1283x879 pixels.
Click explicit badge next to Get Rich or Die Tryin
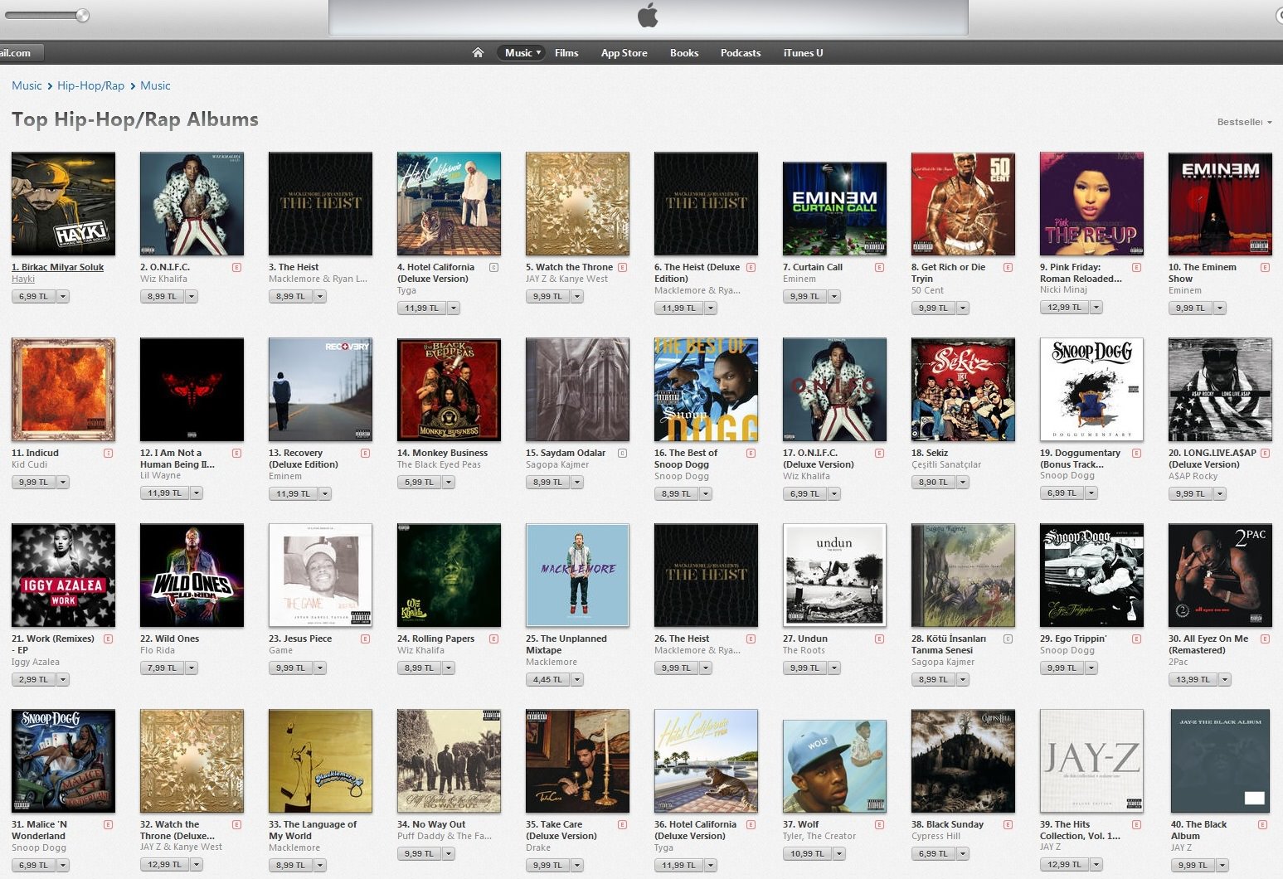[x=1008, y=267]
